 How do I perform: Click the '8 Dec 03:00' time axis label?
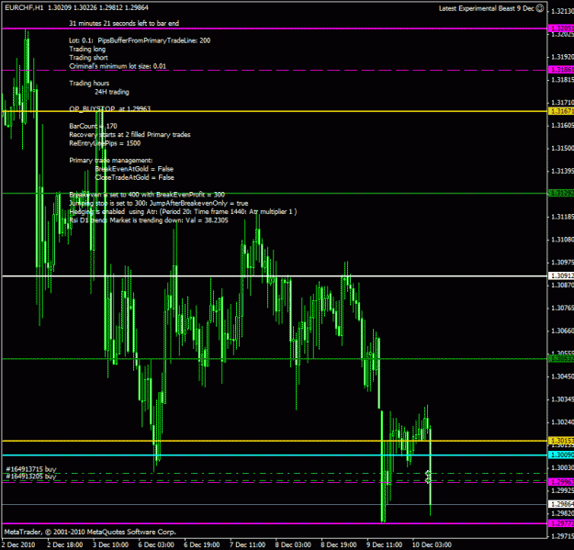coord(293,544)
